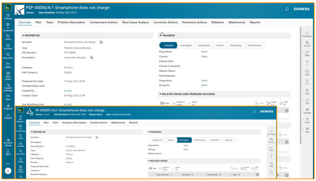This screenshot has width=316, height=181.
Task: Collapse the PROGRESS section in IR-000001 window
Action: pos(149,132)
